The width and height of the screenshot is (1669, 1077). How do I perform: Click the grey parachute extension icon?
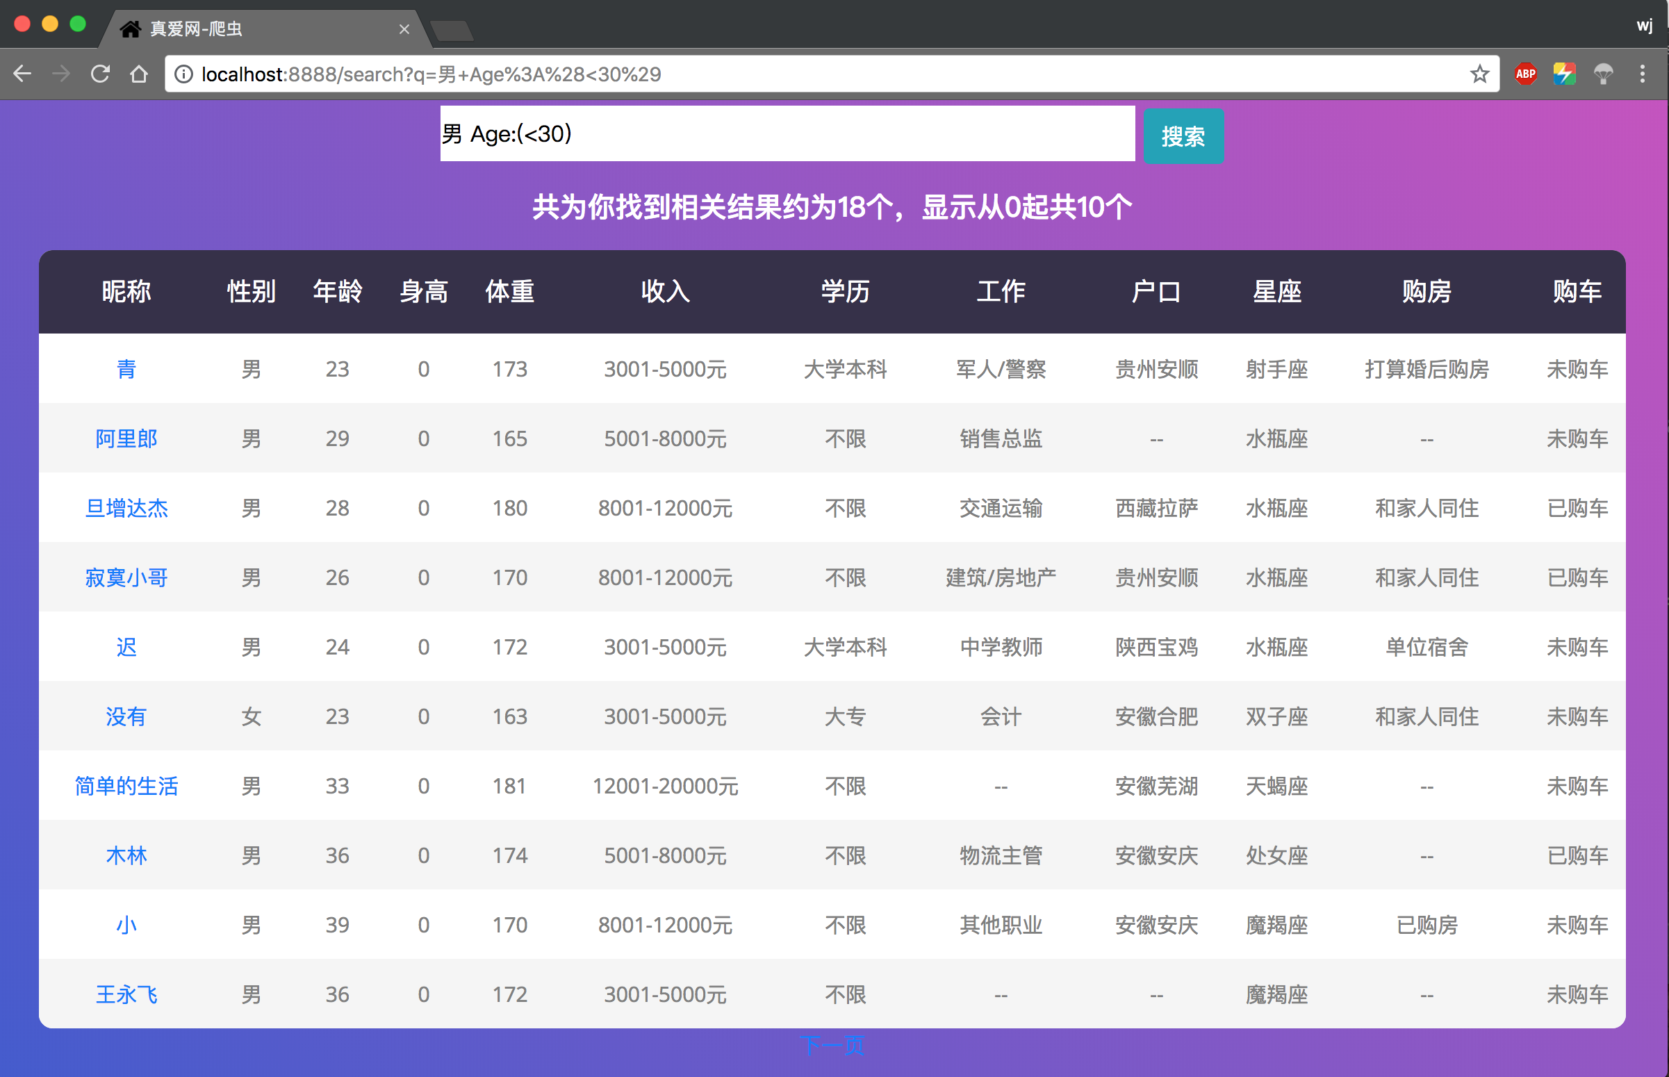[x=1603, y=74]
